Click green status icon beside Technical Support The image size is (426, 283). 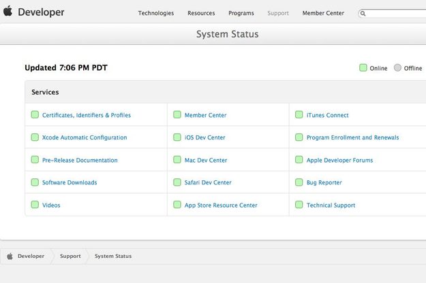coord(299,205)
